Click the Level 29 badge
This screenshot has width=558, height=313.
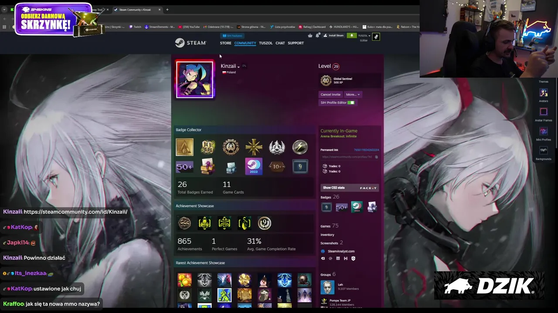click(336, 67)
